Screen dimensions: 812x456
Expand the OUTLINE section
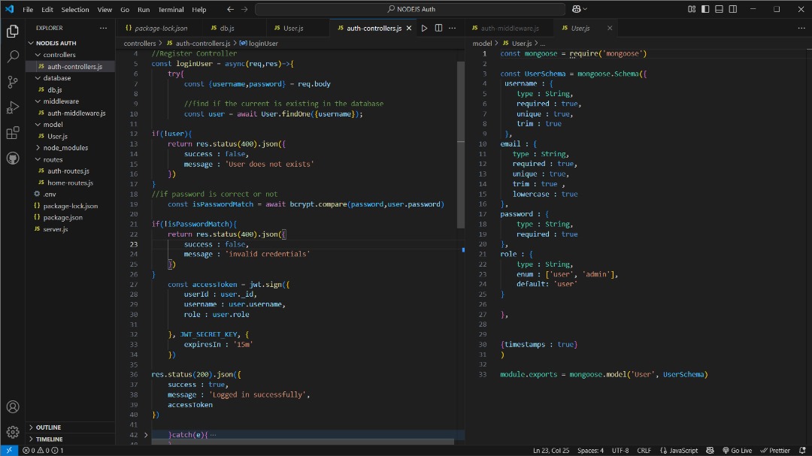(48, 427)
